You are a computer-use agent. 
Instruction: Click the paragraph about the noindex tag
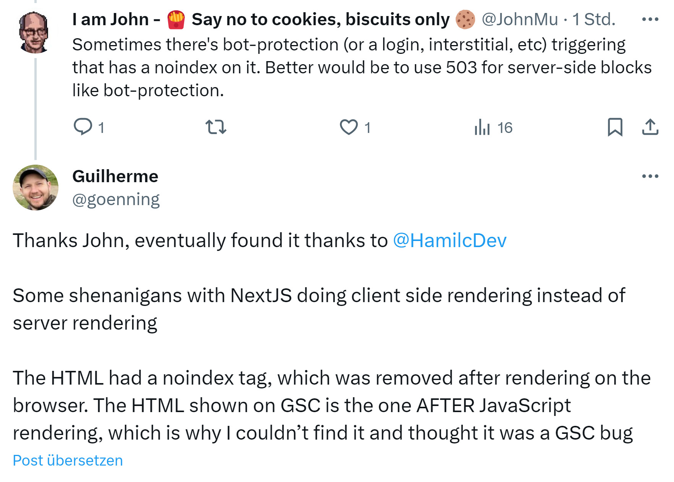pyautogui.click(x=331, y=405)
